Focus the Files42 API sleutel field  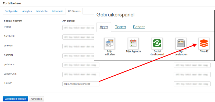click(81, 84)
